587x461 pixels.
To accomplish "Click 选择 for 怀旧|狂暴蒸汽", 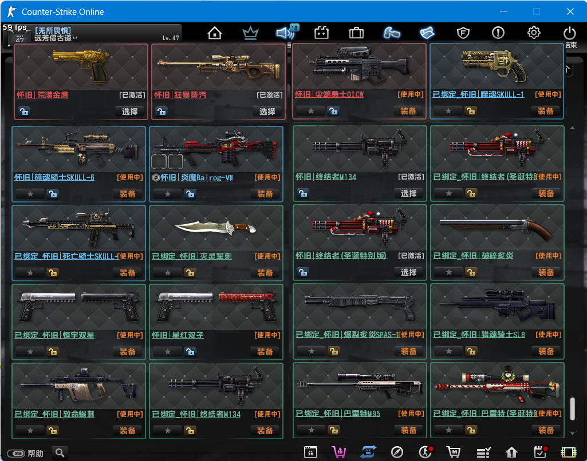I will click(267, 112).
